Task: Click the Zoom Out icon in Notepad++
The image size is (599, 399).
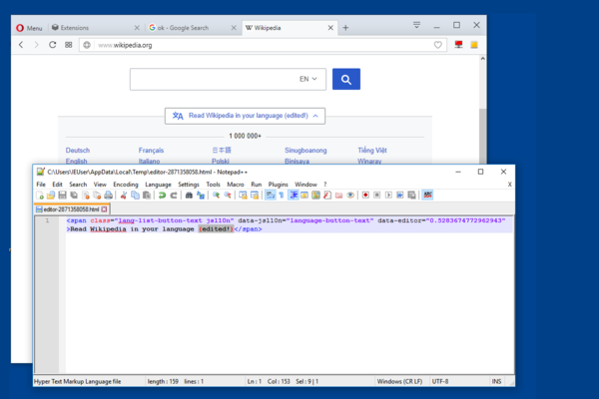Action: (228, 196)
